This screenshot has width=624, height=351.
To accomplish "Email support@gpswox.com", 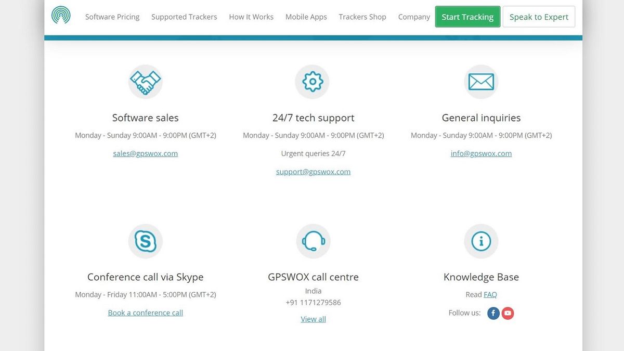I will pyautogui.click(x=313, y=172).
